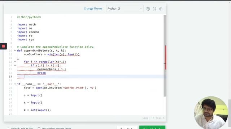This screenshot has height=129, width=231.
Task: Click the 'for i in range(len(t)+1):' line
Action: [x=45, y=62]
